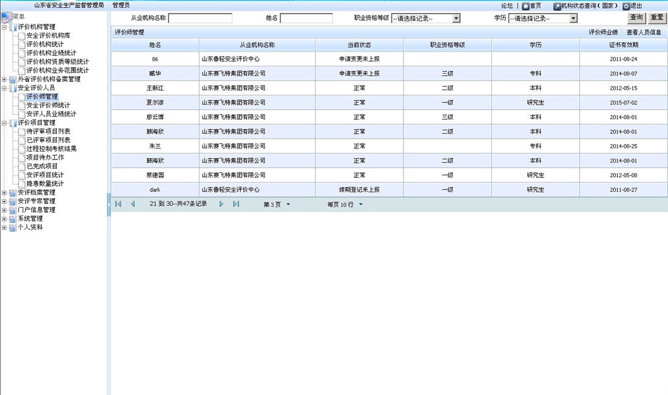This screenshot has height=395, width=668.
Task: Expand the 系统管理 tree node
Action: (x=4, y=218)
